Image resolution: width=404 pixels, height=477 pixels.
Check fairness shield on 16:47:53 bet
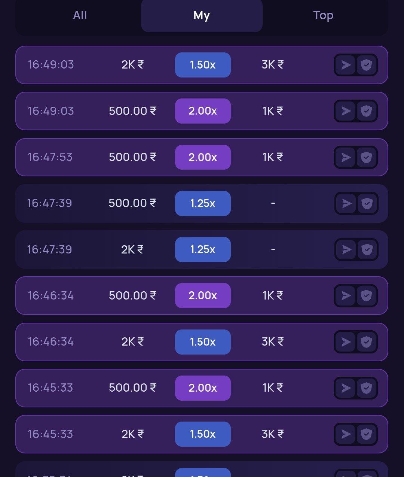[x=366, y=157]
